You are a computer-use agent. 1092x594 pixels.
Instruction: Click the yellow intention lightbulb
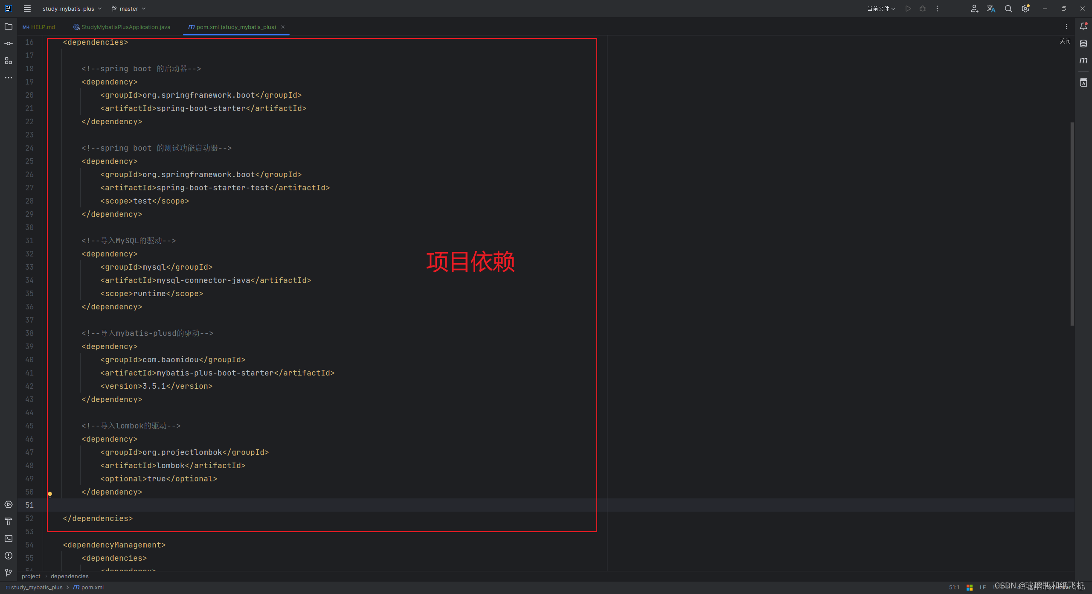pos(50,495)
